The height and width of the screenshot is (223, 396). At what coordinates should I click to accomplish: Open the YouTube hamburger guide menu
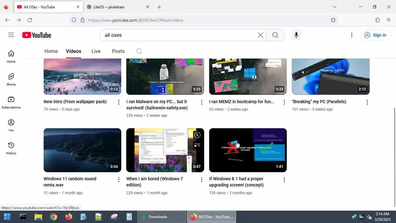[x=11, y=35]
